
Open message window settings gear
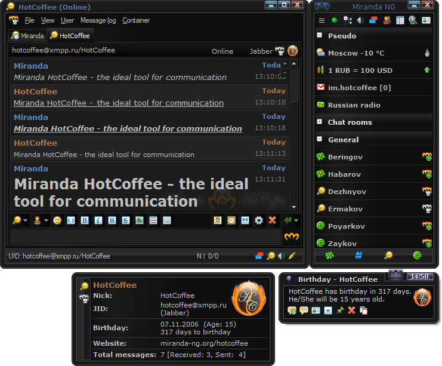coord(259,220)
